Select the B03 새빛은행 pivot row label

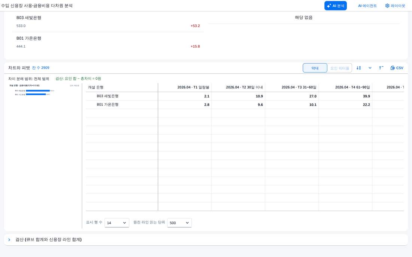pyautogui.click(x=107, y=96)
